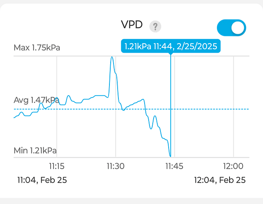Click the 11:30 time axis label
Viewport: 263px width, 204px height.
pyautogui.click(x=116, y=166)
